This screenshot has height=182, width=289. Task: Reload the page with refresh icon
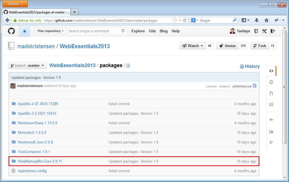185,20
